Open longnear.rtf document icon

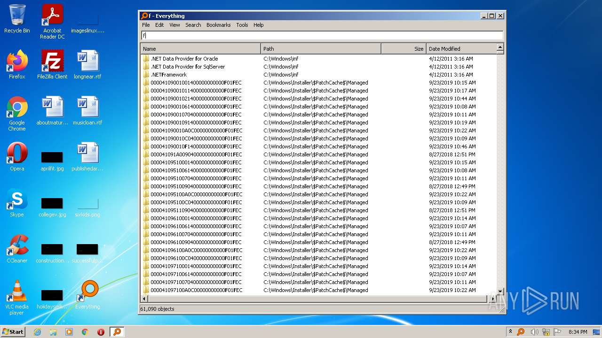(87, 65)
